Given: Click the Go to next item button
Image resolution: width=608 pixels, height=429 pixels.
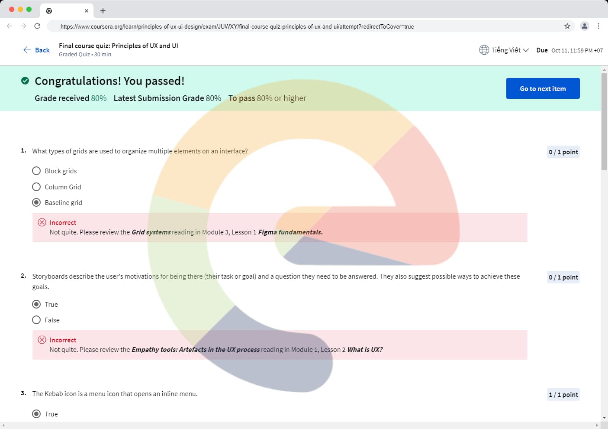Looking at the screenshot, I should (543, 88).
